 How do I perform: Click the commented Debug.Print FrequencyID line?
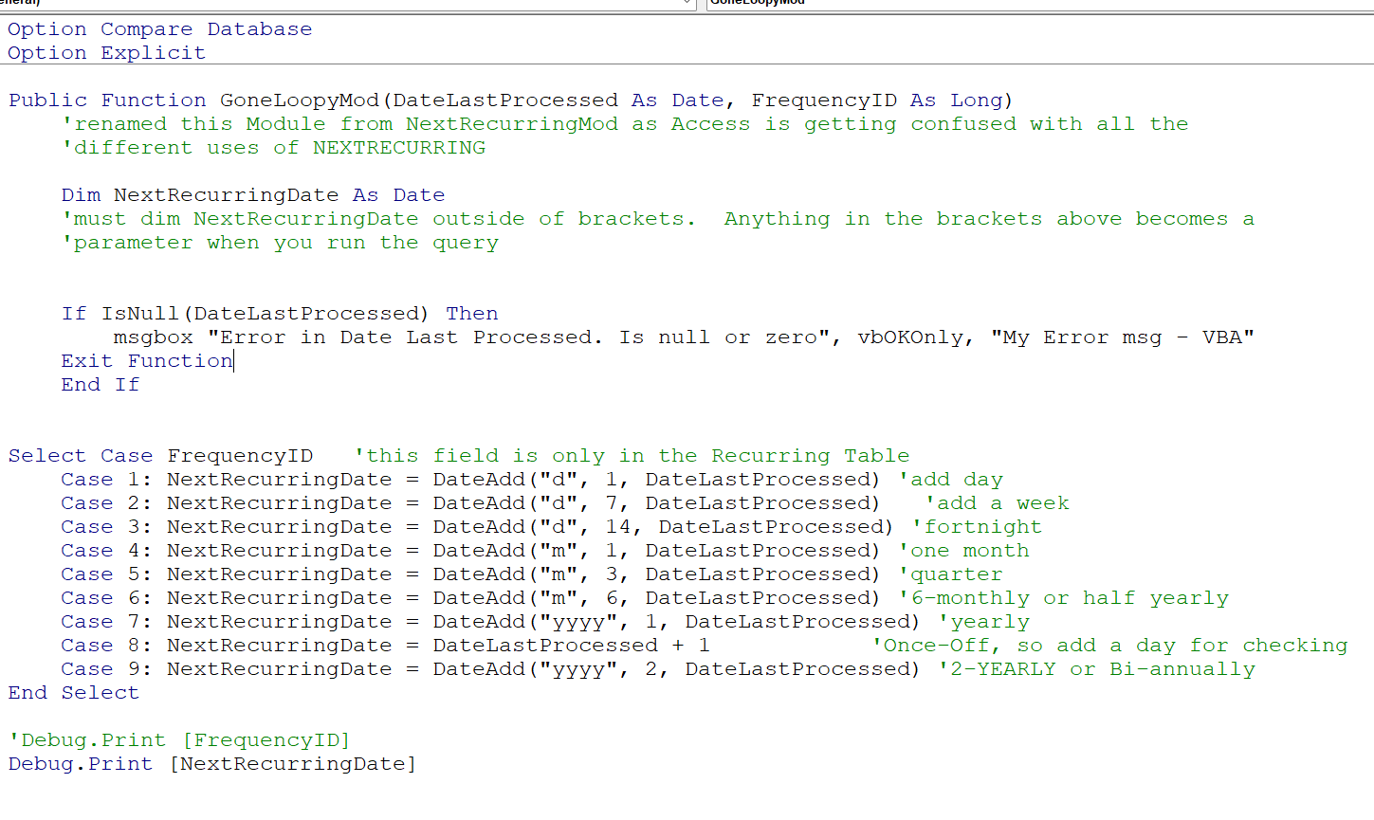tap(179, 740)
